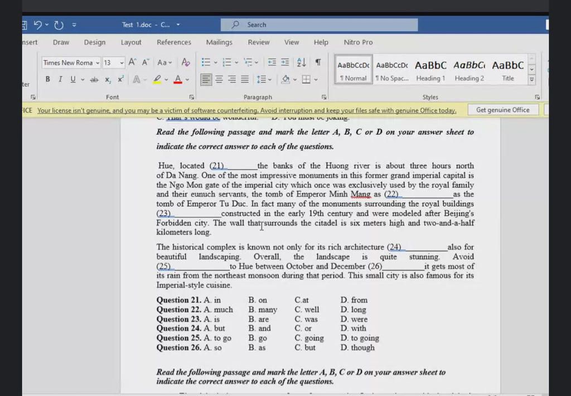Image resolution: width=571 pixels, height=396 pixels.
Task: Open the Mailings tab
Action: tap(219, 42)
